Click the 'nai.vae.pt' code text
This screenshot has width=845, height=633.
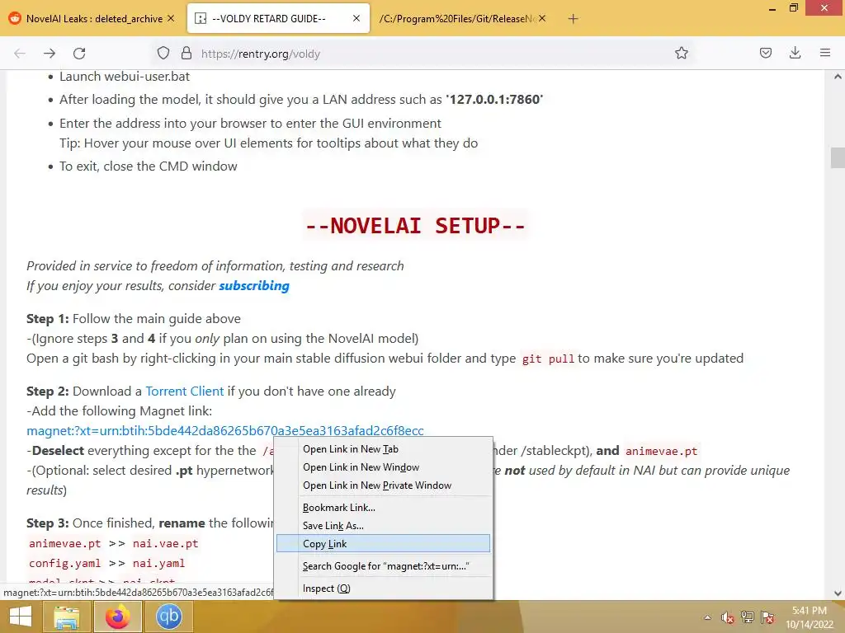[165, 544]
